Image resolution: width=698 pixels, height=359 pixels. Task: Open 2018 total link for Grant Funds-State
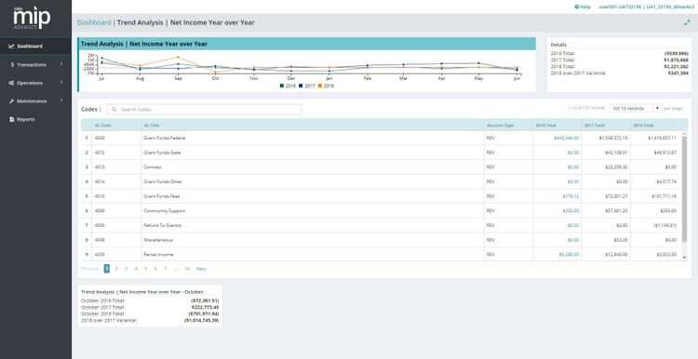point(573,153)
